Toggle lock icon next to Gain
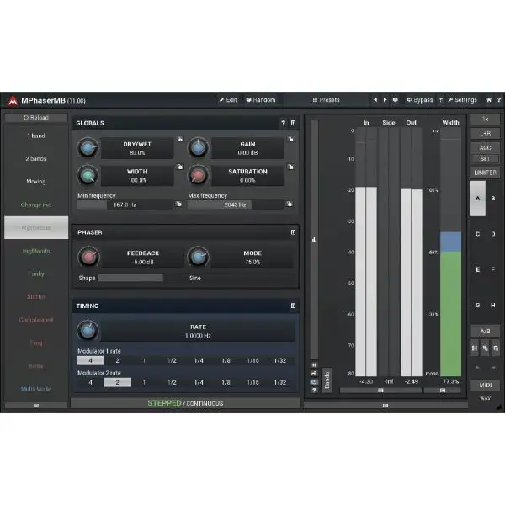The width and height of the screenshot is (505, 505). click(291, 139)
